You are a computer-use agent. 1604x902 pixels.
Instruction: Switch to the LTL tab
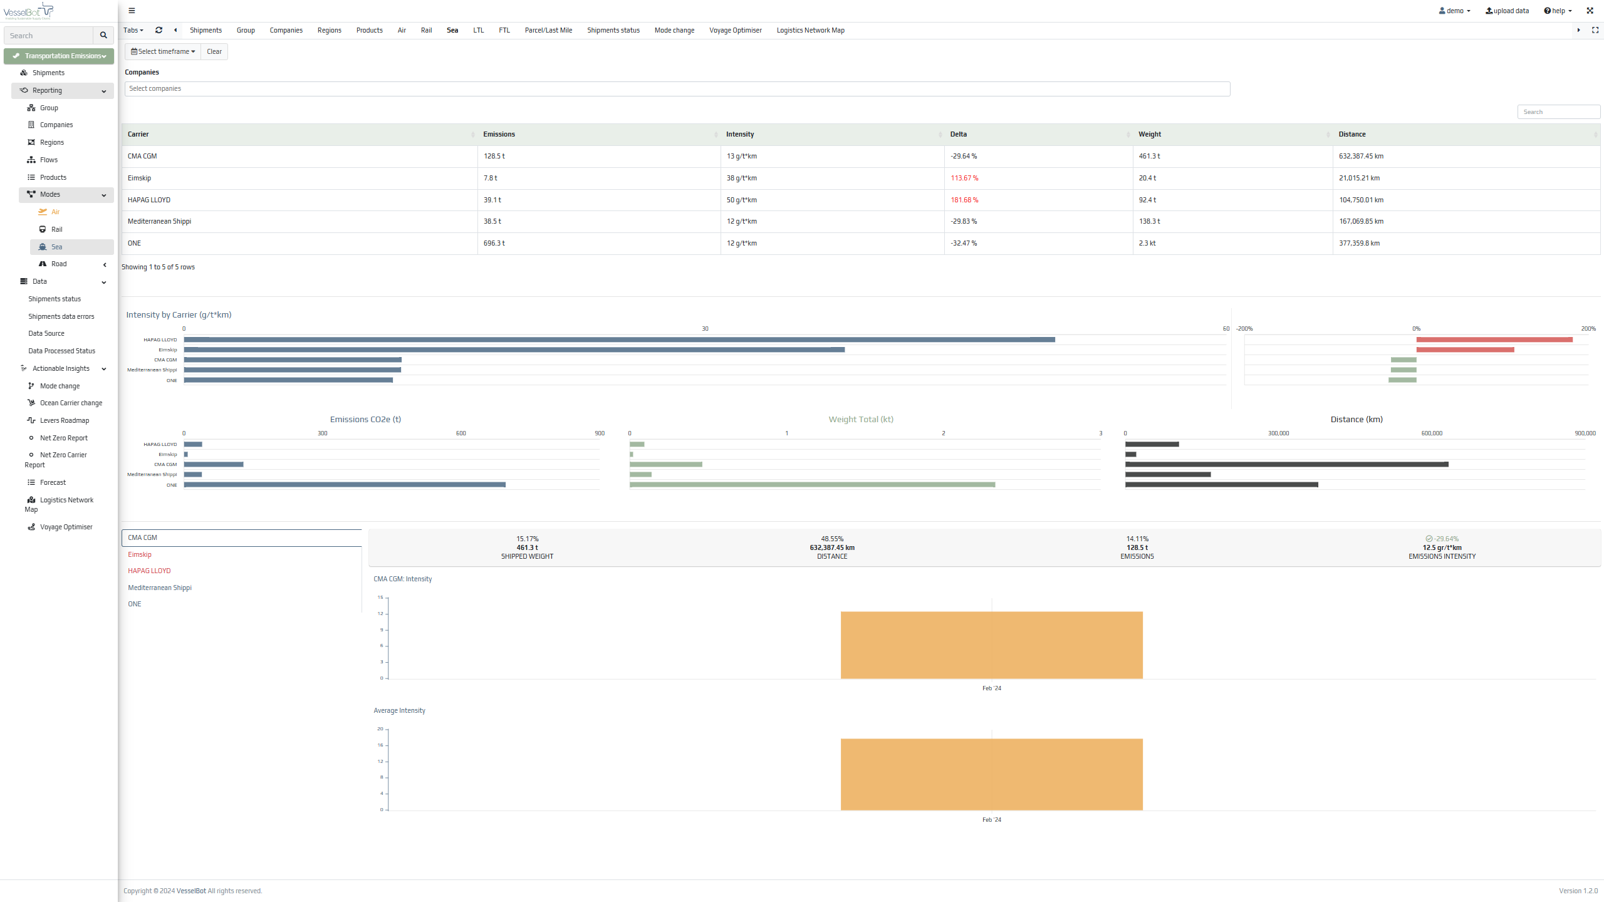point(478,30)
